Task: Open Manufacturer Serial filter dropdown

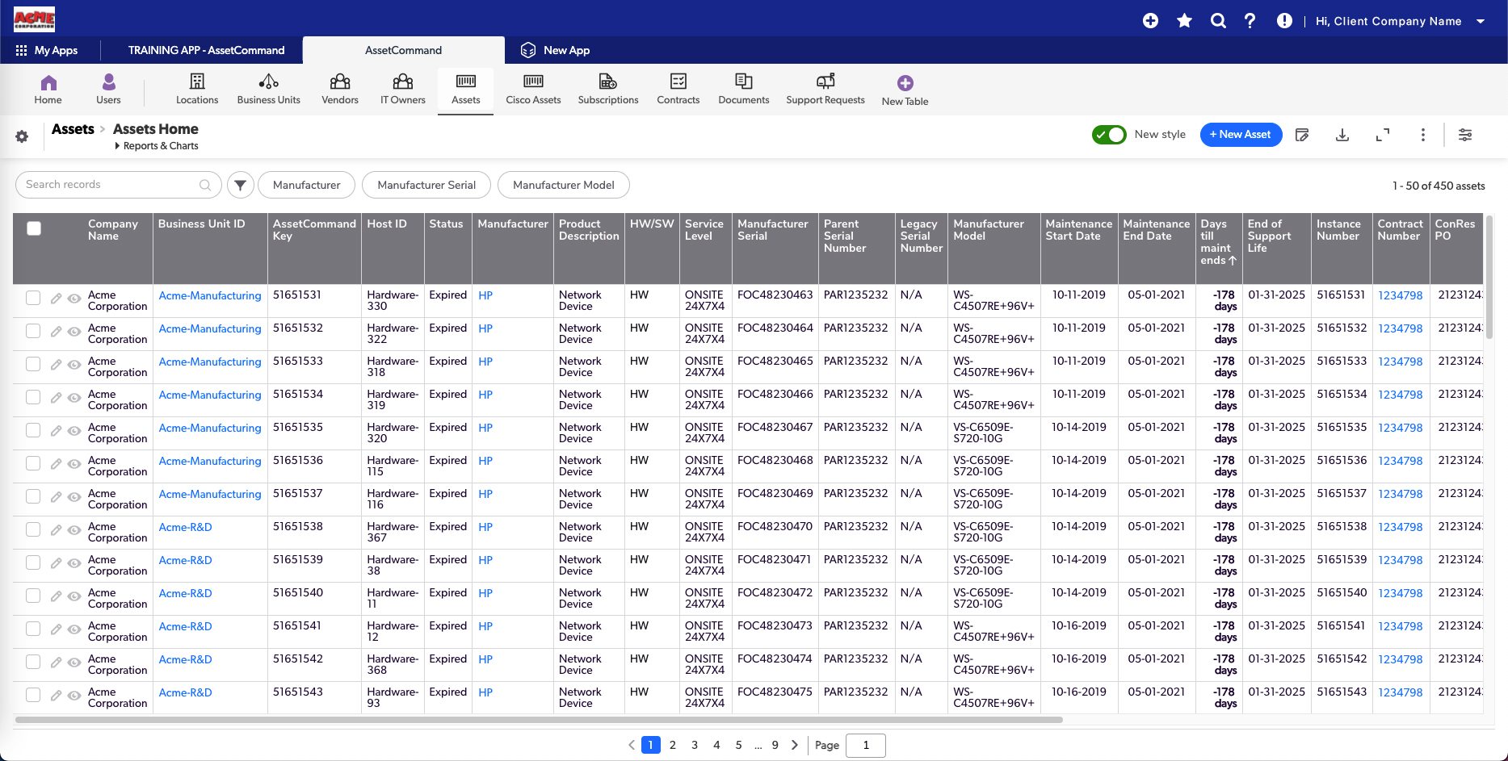Action: [426, 185]
